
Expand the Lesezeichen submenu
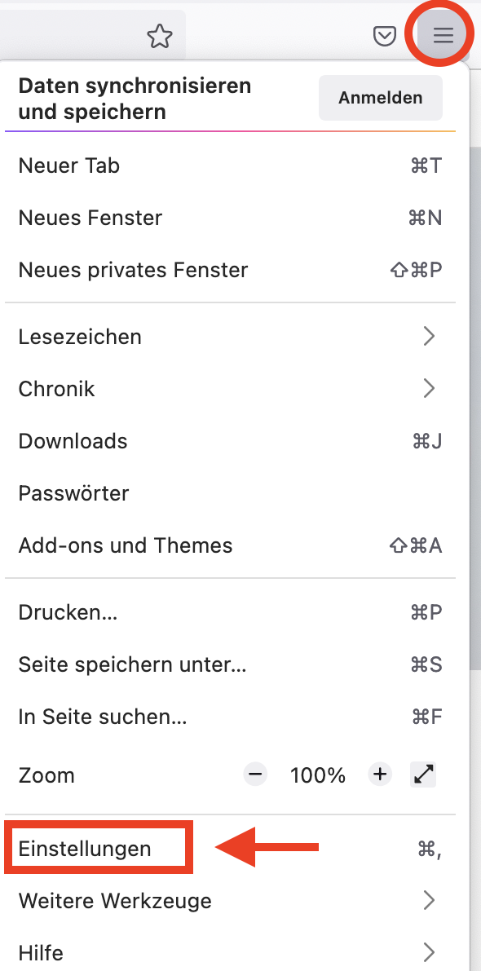[x=230, y=337]
